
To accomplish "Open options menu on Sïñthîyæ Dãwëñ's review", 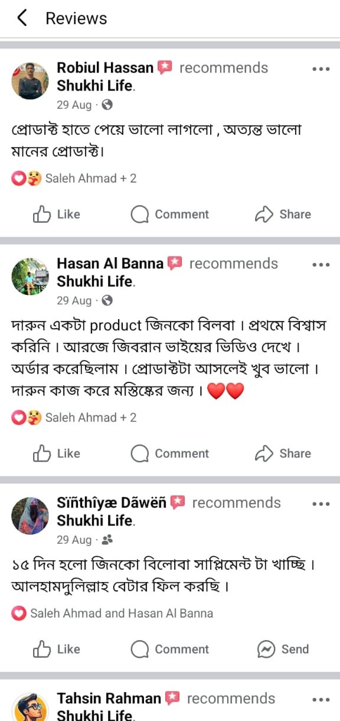I will coord(321,504).
